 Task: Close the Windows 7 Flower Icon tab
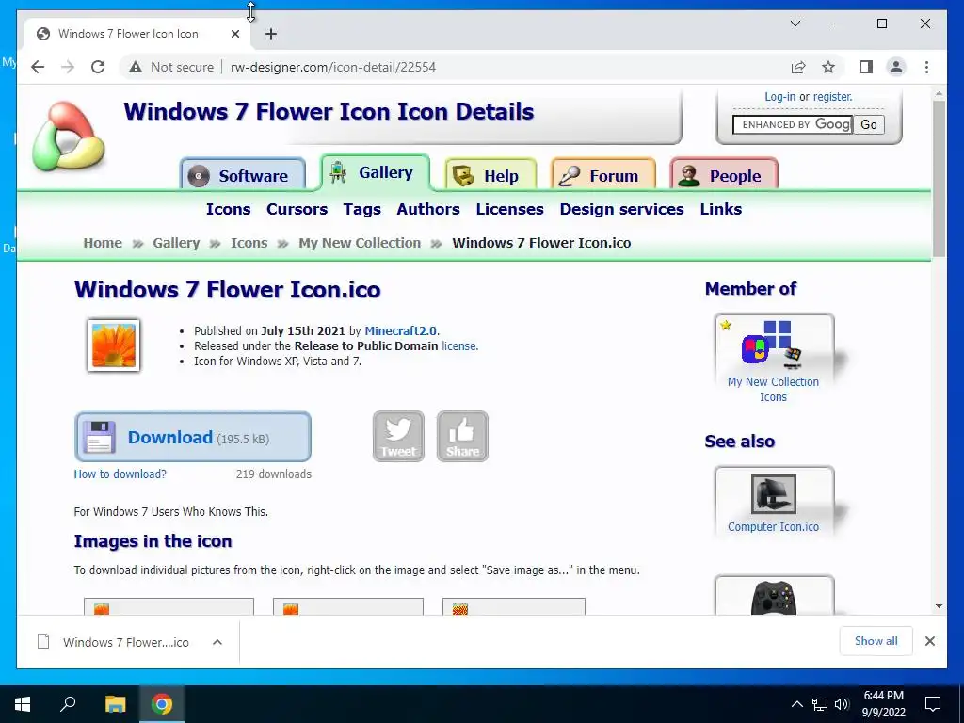234,34
